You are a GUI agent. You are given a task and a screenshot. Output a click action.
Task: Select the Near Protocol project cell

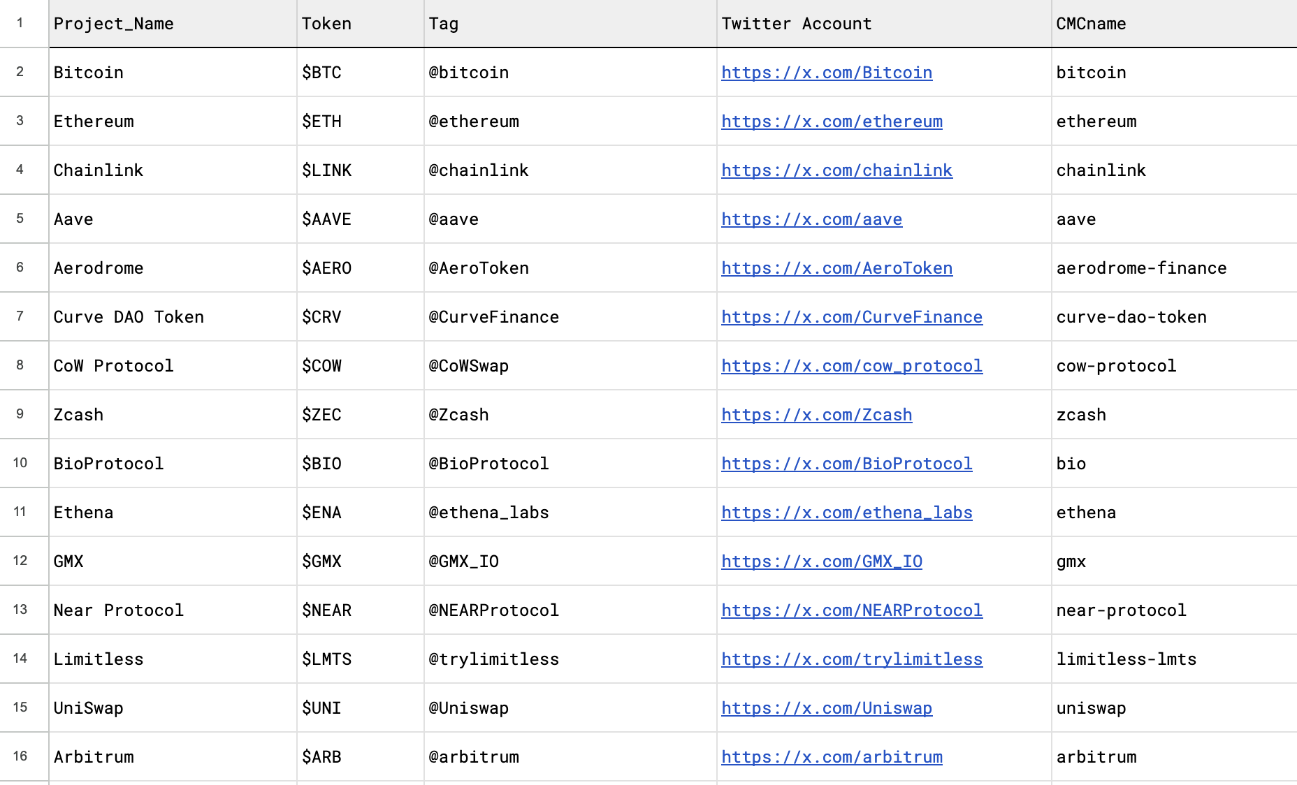click(x=173, y=610)
